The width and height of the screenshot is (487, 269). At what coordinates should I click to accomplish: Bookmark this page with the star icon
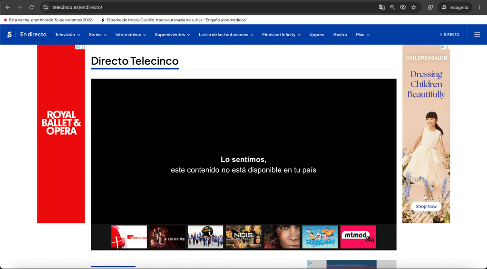(414, 7)
